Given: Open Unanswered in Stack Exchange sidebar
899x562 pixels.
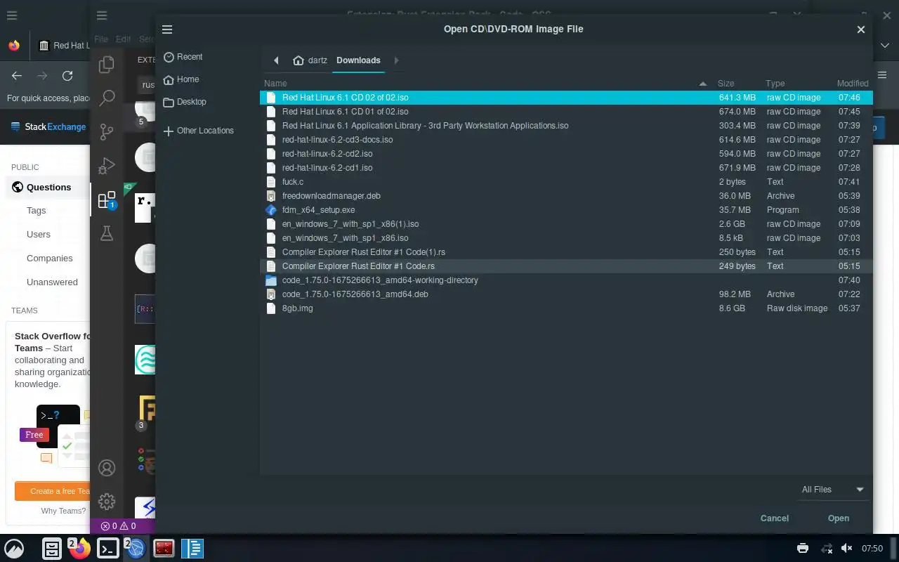Looking at the screenshot, I should coord(52,282).
